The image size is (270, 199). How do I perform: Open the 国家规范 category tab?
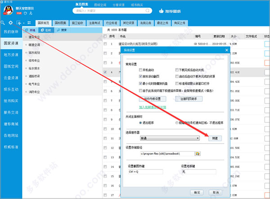point(43,23)
